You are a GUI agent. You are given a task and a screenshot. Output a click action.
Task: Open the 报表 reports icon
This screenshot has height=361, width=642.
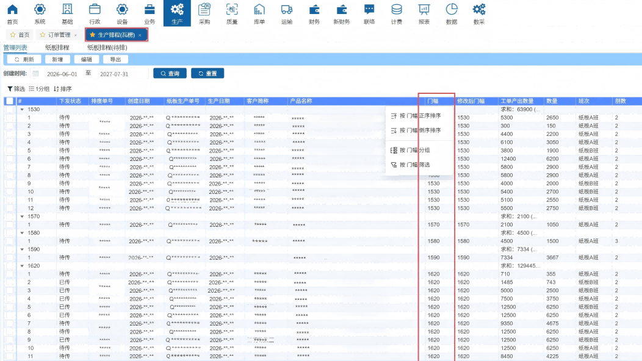424,13
